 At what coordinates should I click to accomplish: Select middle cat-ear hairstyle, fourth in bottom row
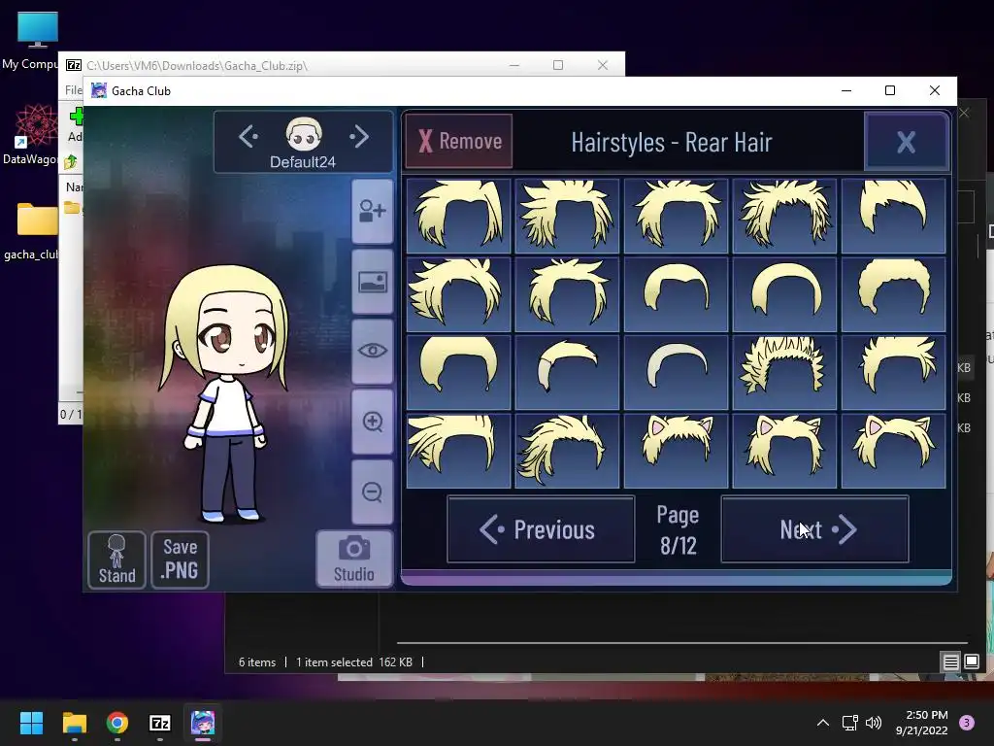tap(784, 451)
